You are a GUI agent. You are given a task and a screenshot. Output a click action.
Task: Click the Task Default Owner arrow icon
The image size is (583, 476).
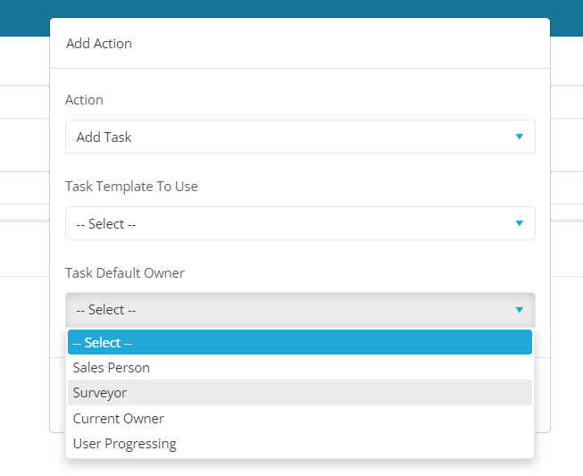[x=520, y=310]
